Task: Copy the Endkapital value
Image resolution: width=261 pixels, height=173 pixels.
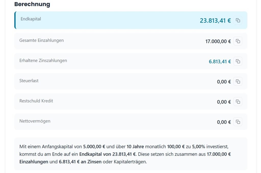Action: (x=238, y=20)
